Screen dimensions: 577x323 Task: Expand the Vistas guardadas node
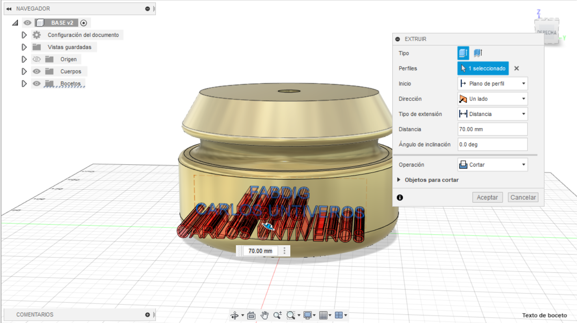(x=24, y=47)
